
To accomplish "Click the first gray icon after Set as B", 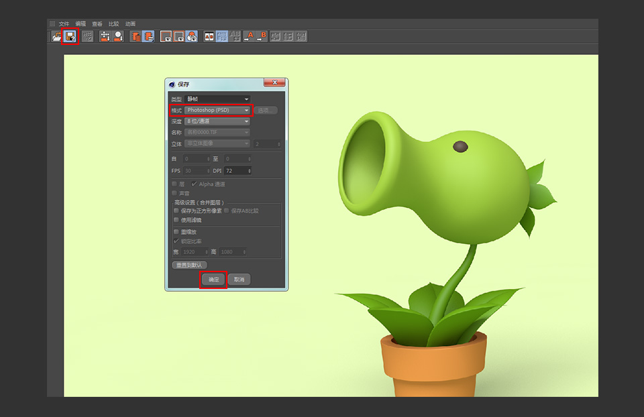I will click(x=275, y=36).
